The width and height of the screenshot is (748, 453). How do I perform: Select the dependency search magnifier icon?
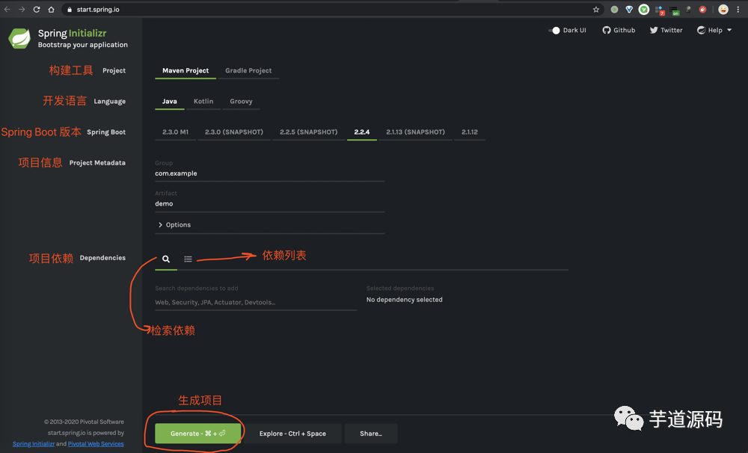coord(166,259)
